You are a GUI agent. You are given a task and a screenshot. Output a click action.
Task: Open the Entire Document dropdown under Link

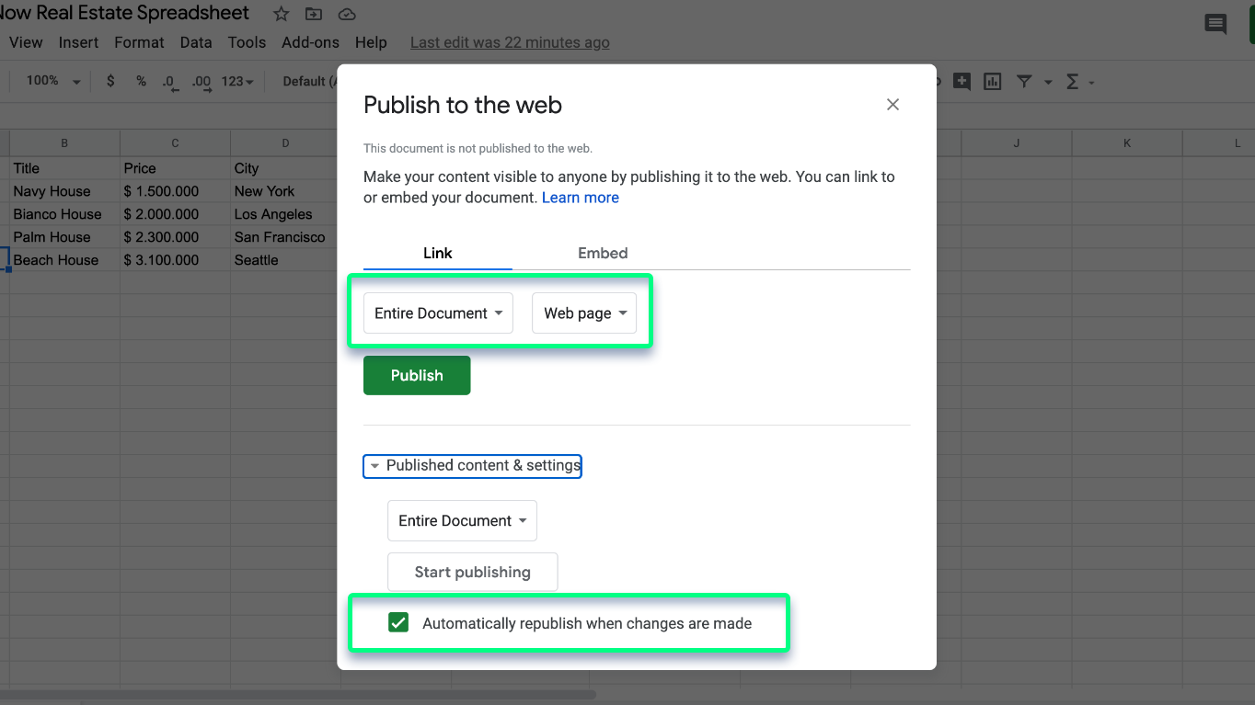tap(438, 313)
